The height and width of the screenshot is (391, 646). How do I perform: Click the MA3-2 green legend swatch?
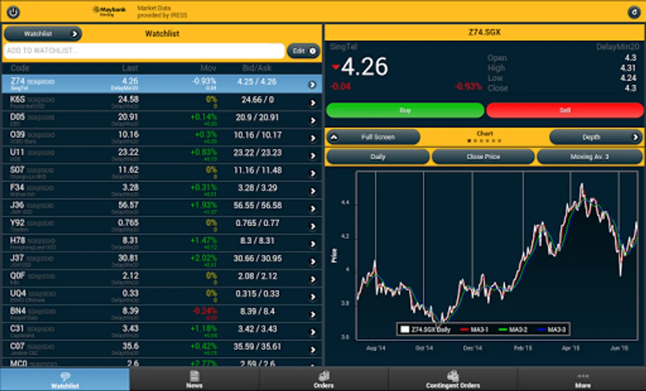coord(503,329)
